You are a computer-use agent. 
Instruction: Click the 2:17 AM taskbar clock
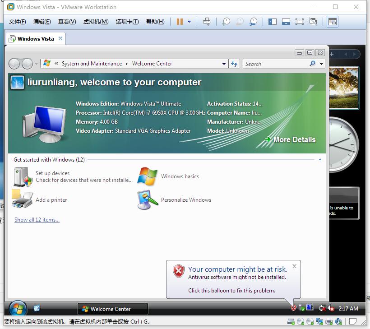point(348,309)
